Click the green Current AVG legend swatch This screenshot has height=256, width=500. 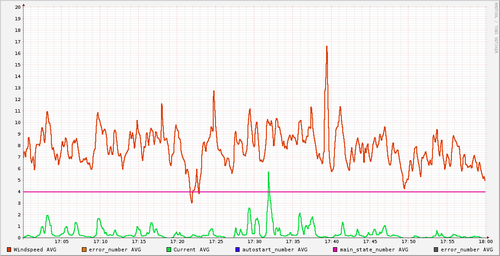[169, 250]
